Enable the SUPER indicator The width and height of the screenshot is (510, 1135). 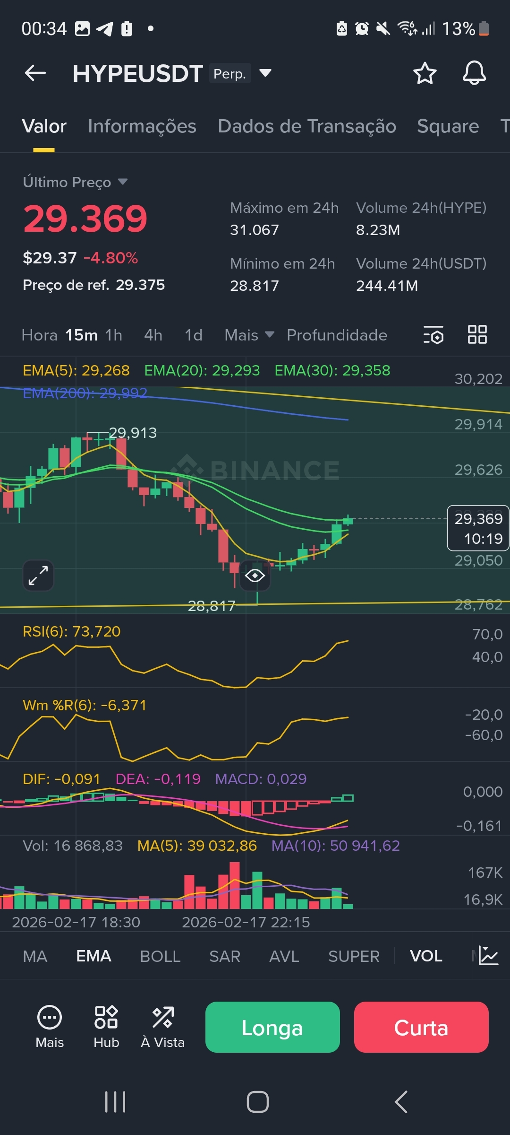[x=354, y=956]
